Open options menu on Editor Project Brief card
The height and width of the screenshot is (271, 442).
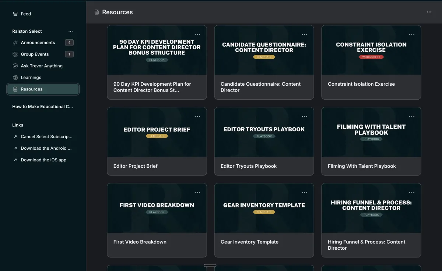pos(197,117)
